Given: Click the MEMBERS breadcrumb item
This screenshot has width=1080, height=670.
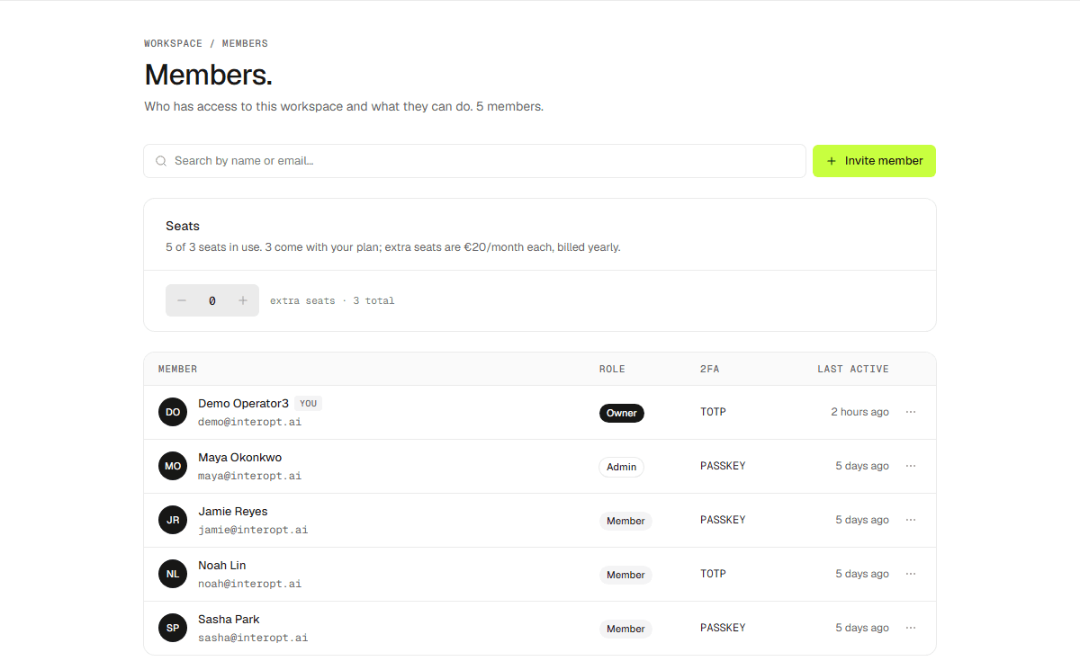Looking at the screenshot, I should (x=245, y=43).
